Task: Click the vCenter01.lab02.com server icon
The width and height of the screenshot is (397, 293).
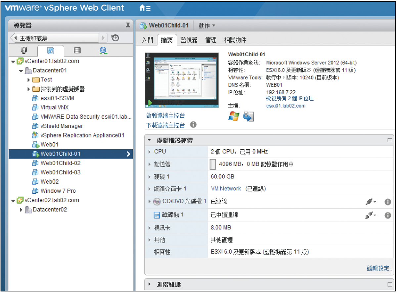Action: 20,61
